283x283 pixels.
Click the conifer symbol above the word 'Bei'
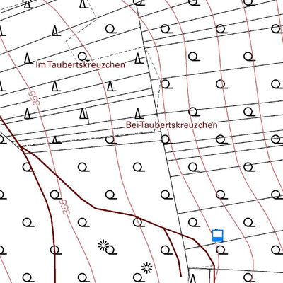pos(139,113)
